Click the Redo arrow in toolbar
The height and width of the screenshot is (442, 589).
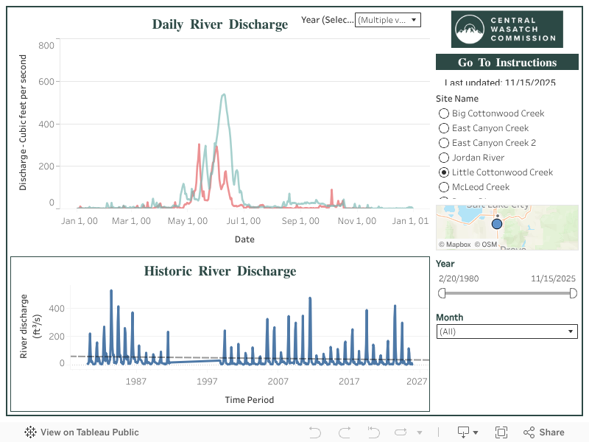(x=344, y=432)
